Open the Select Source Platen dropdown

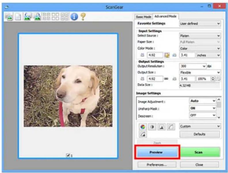click(x=200, y=36)
